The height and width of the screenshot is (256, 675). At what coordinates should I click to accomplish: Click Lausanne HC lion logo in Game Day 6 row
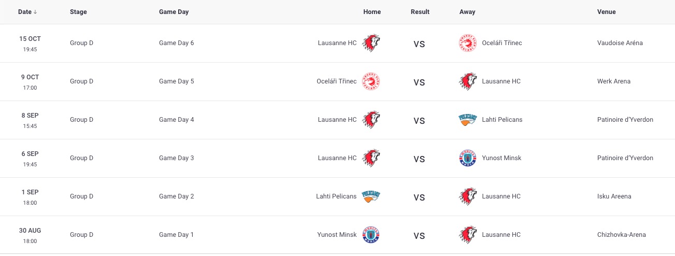pyautogui.click(x=371, y=43)
